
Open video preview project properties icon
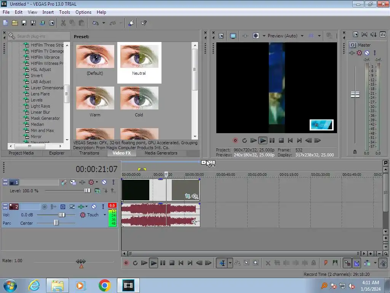221,36
